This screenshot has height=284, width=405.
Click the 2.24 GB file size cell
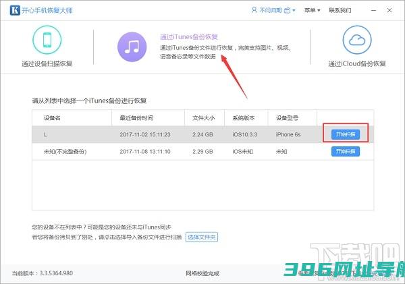coord(202,134)
